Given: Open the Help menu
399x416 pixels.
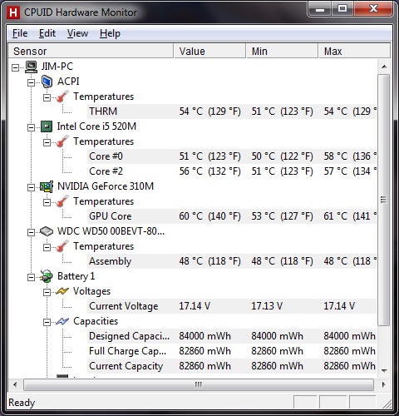Looking at the screenshot, I should click(110, 33).
